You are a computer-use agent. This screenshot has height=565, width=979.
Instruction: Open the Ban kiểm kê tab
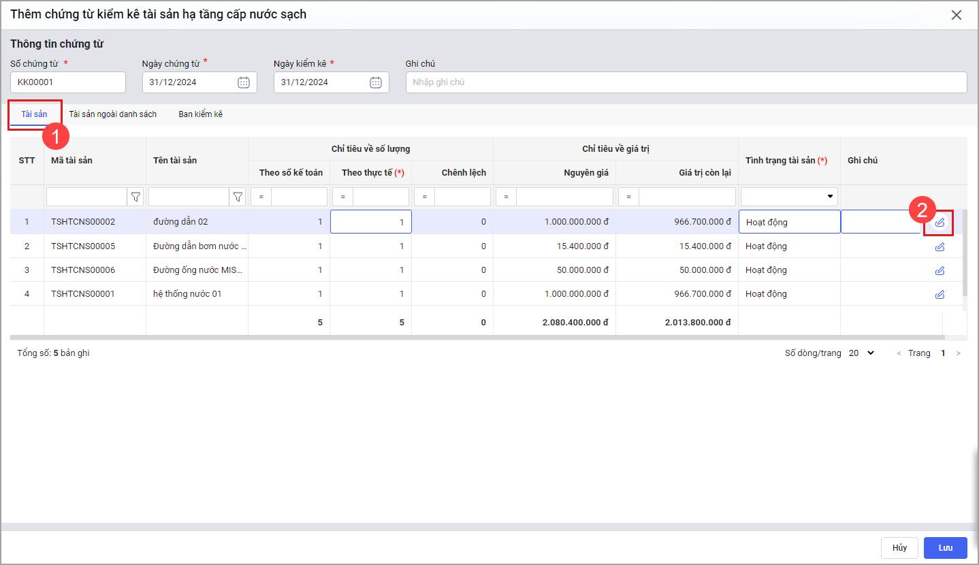[201, 114]
